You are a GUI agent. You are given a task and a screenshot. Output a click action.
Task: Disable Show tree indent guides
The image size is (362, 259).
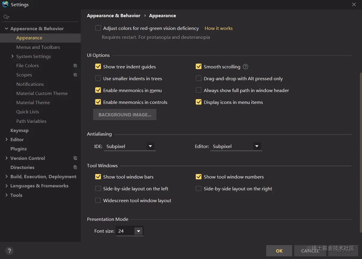click(x=98, y=67)
